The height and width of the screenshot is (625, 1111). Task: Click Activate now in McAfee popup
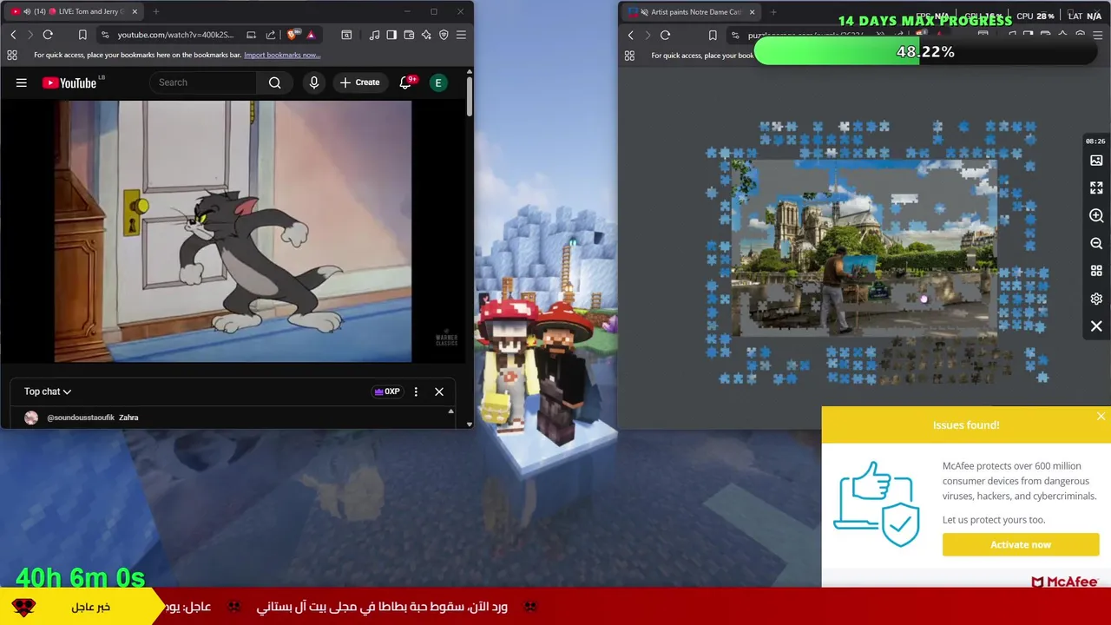point(1021,544)
